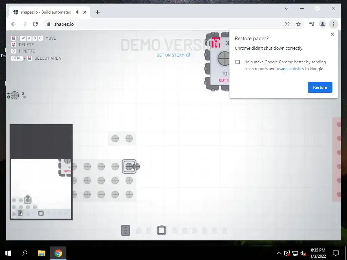Open Chrome's three-dot menu
The width and height of the screenshot is (347, 260).
click(333, 24)
